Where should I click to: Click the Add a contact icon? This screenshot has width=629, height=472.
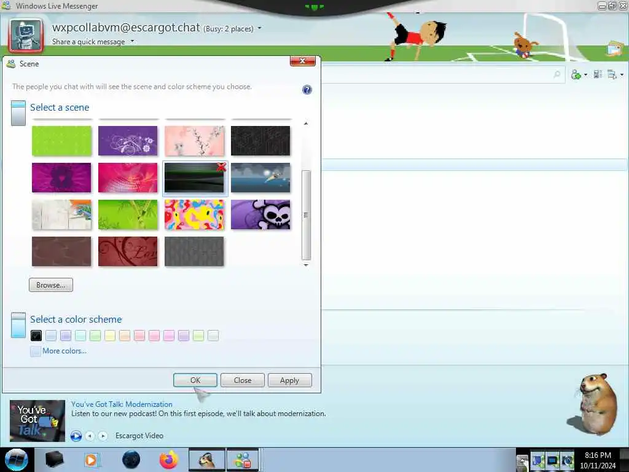pyautogui.click(x=576, y=74)
